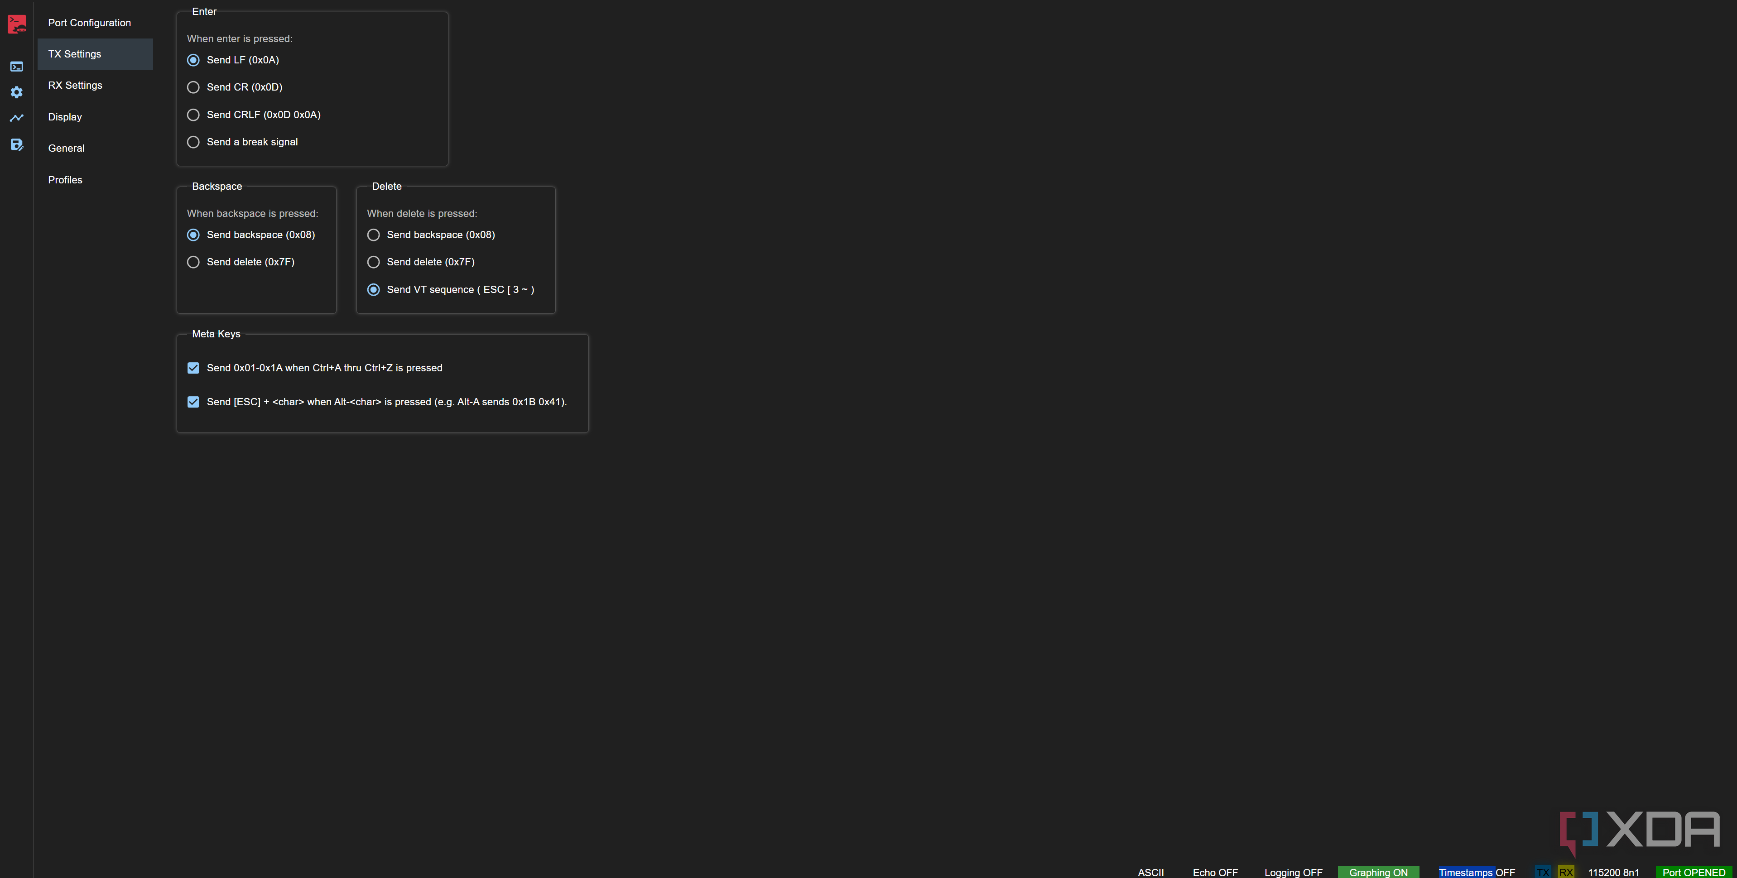The image size is (1737, 878).
Task: Open the logging icon in sidebar
Action: coord(17,144)
